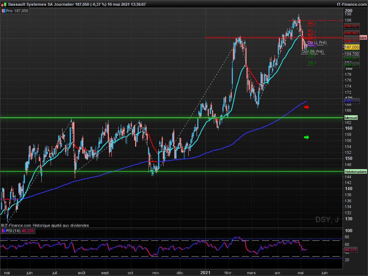
Task: Click the 130 value on price axis
Action: [349, 219]
